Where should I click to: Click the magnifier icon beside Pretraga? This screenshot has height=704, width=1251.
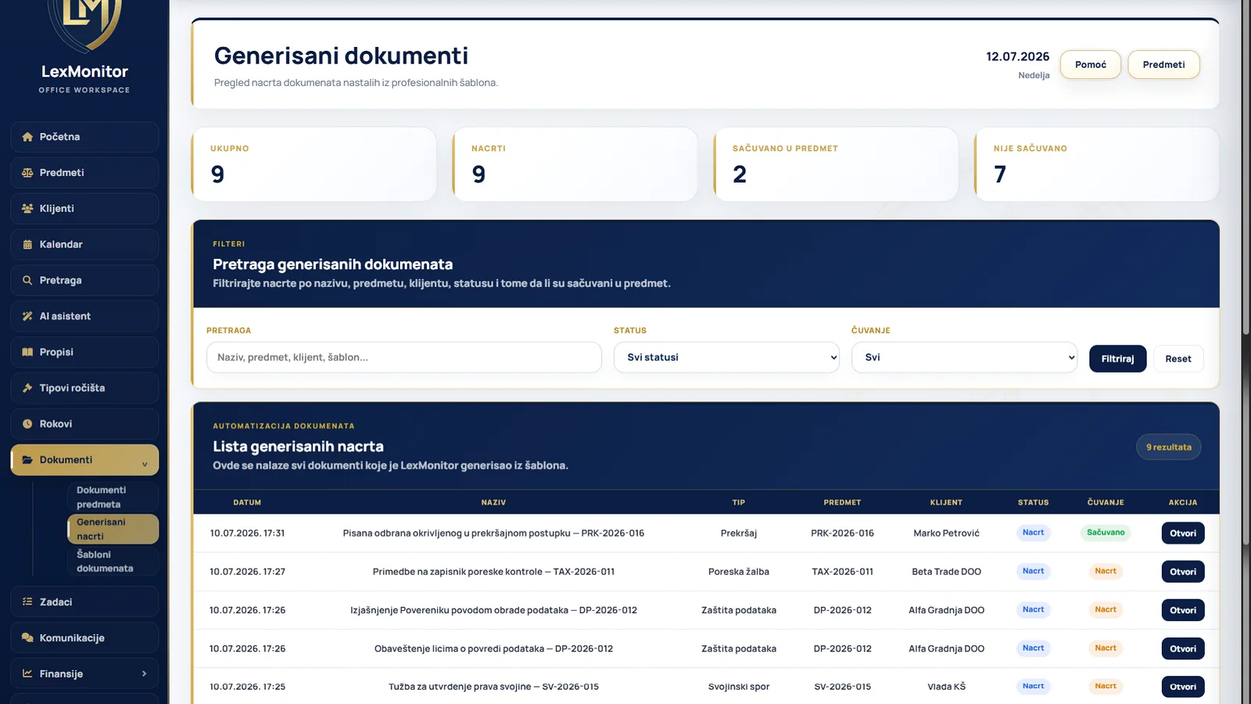pyautogui.click(x=27, y=281)
